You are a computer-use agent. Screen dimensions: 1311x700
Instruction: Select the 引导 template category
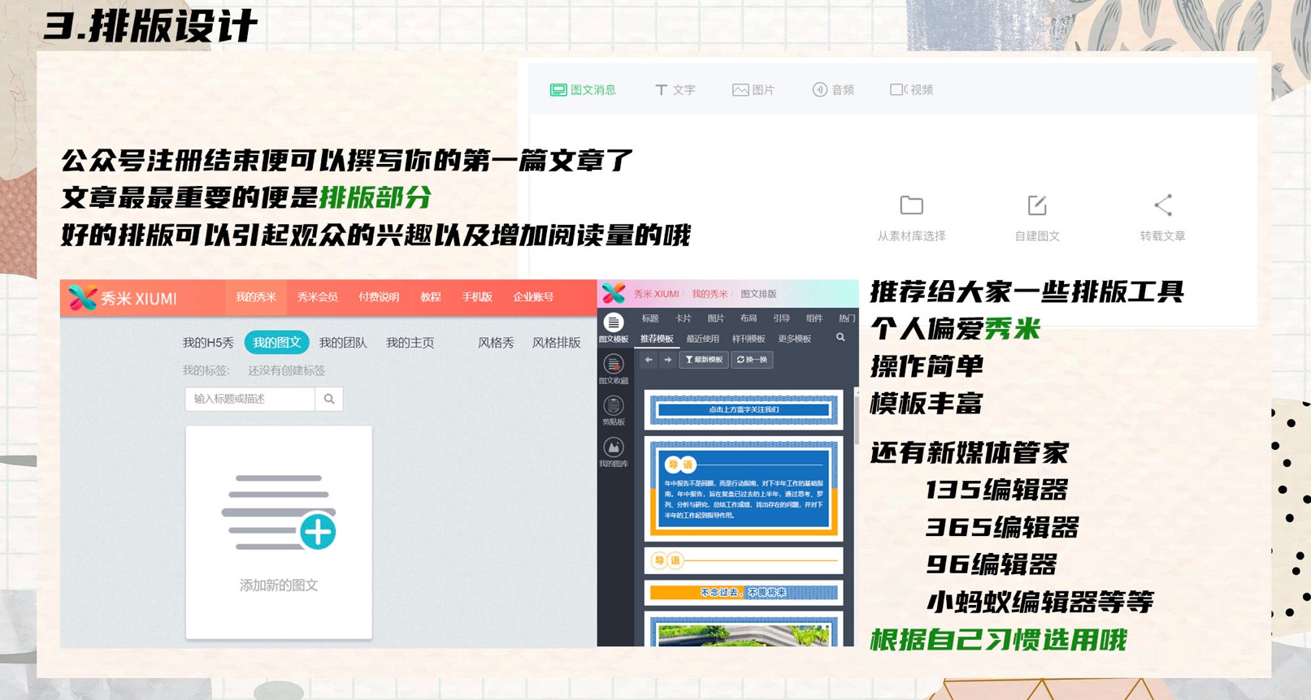781,318
